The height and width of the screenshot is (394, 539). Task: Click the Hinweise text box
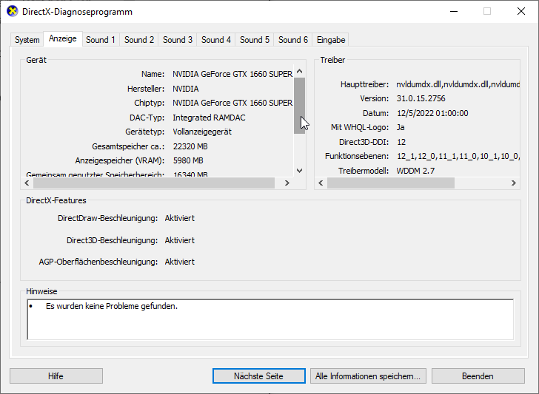tap(270, 319)
